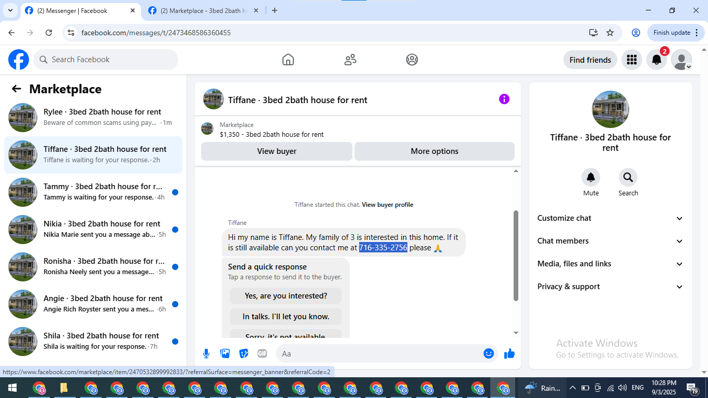Click the volume speaker icon in the tray
This screenshot has width=708, height=398.
622,388
